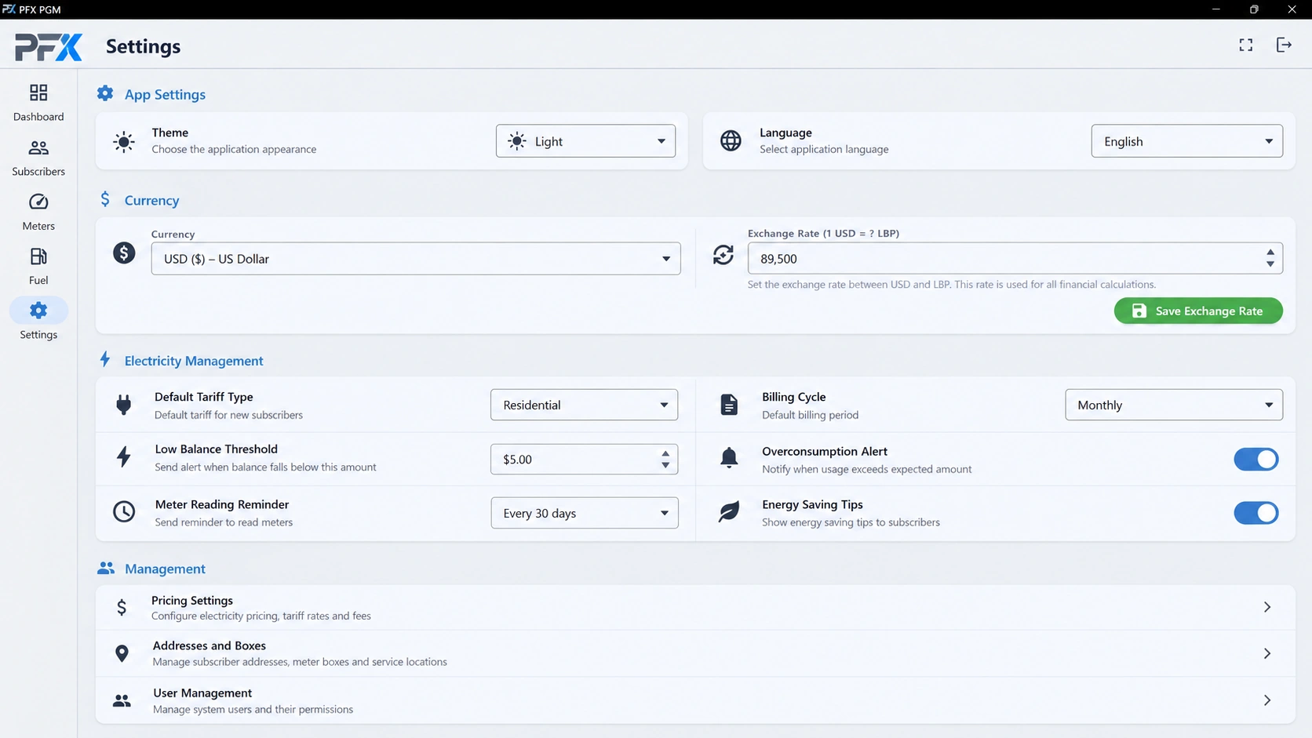Screen dimensions: 1312x738
Task: Open the Language dropdown showing English
Action: point(1186,141)
